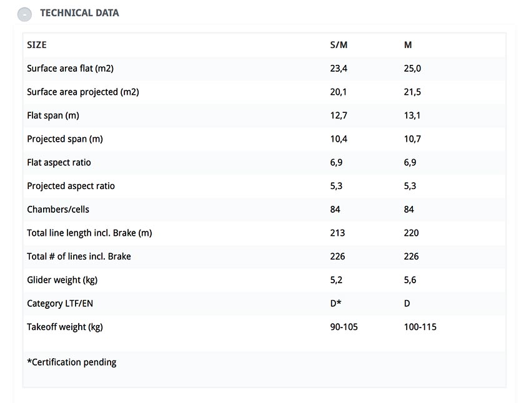Click the Flat span row label
The image size is (531, 403).
[53, 115]
